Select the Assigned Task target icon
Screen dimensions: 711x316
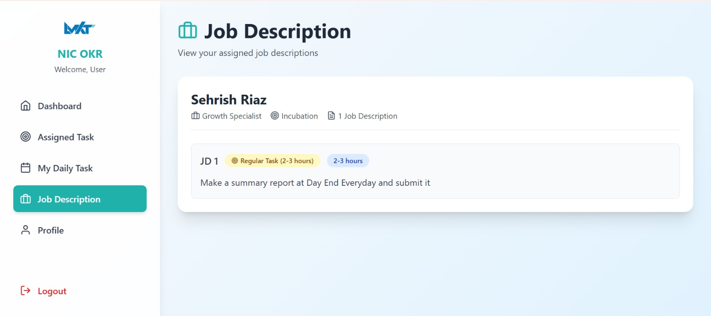(x=25, y=137)
